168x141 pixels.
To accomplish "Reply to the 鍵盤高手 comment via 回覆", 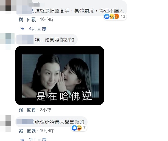I will [31, 19].
